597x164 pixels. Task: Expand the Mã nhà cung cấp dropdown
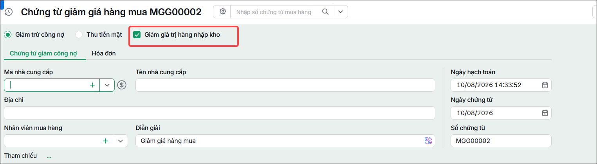click(107, 85)
